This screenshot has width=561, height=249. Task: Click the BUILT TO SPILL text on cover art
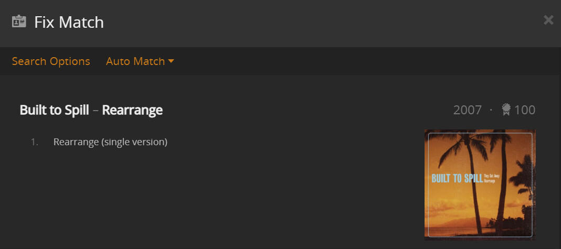pyautogui.click(x=457, y=179)
